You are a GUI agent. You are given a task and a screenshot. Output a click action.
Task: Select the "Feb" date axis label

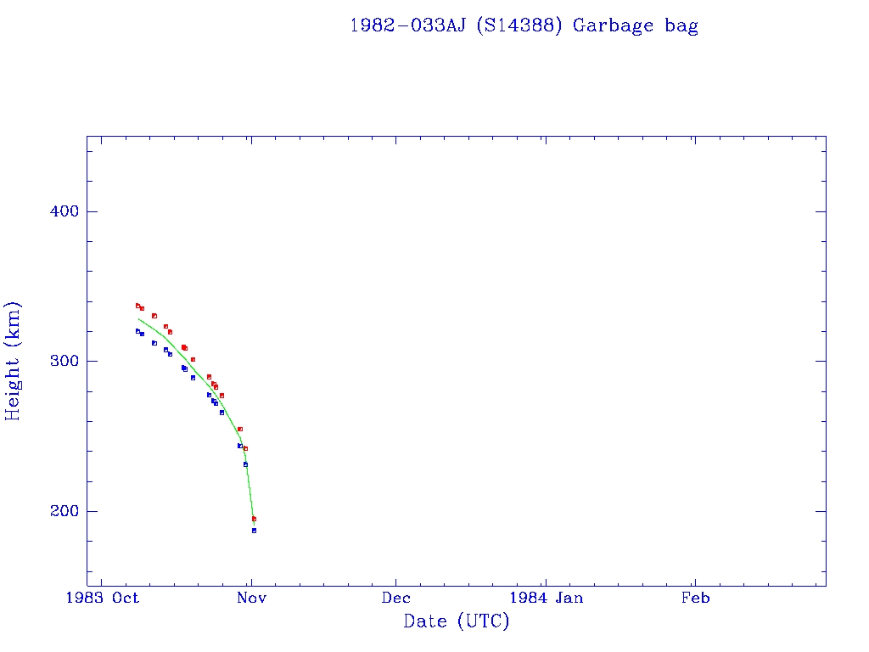coord(695,598)
